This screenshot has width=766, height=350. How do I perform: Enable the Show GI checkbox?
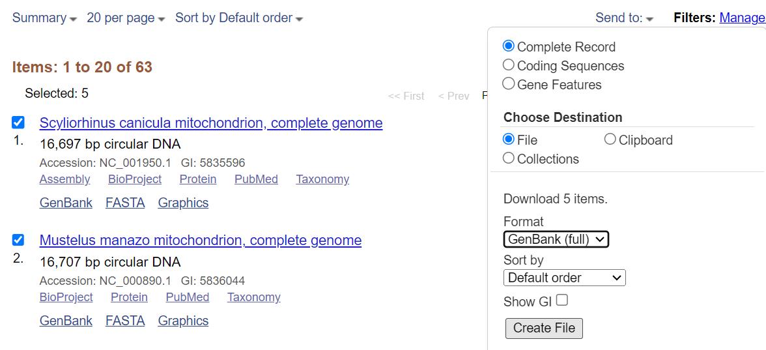(562, 300)
